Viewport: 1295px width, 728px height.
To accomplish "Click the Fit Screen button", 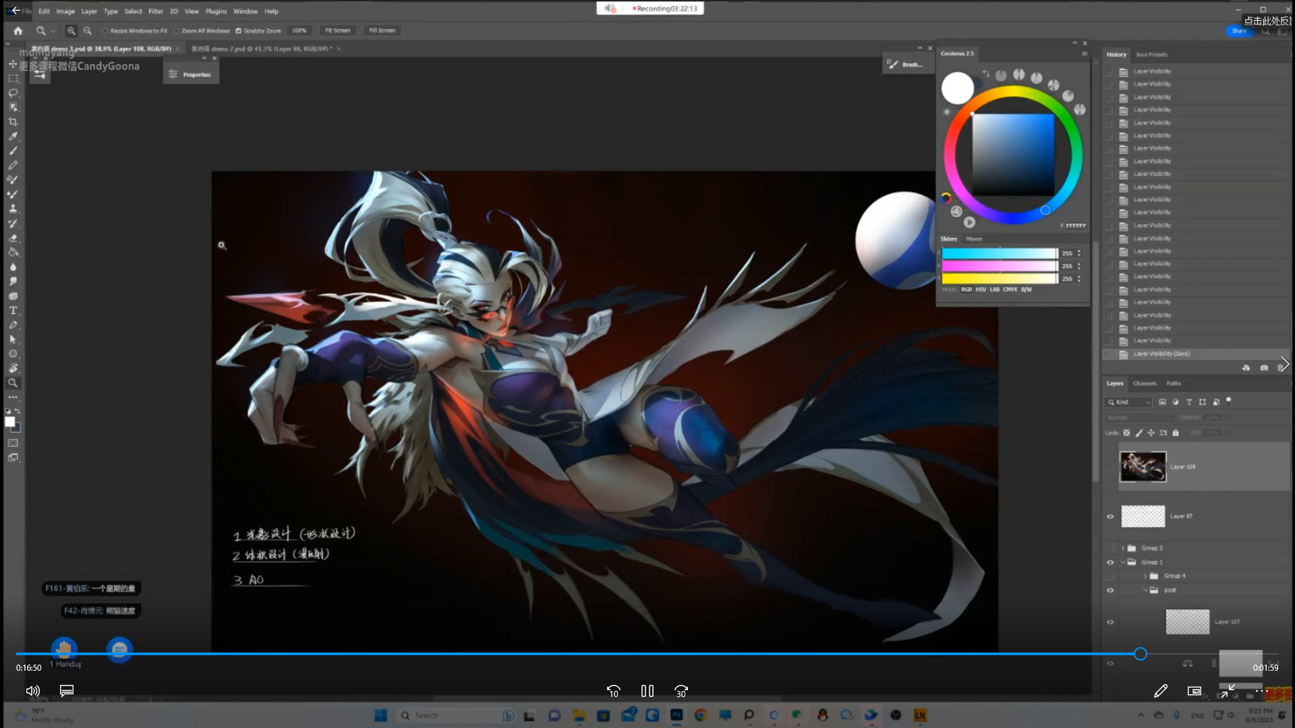I will click(x=338, y=30).
